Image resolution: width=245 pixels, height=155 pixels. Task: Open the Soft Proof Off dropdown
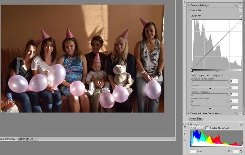[x=28, y=139]
